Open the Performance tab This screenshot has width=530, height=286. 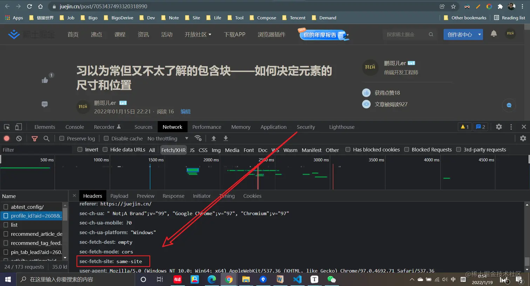[207, 127]
